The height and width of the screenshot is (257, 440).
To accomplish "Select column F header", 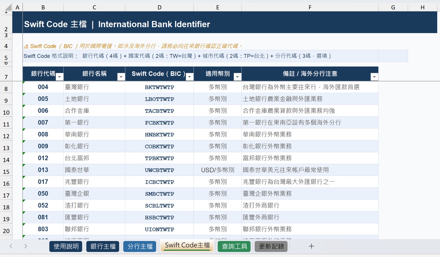I will 310,7.
